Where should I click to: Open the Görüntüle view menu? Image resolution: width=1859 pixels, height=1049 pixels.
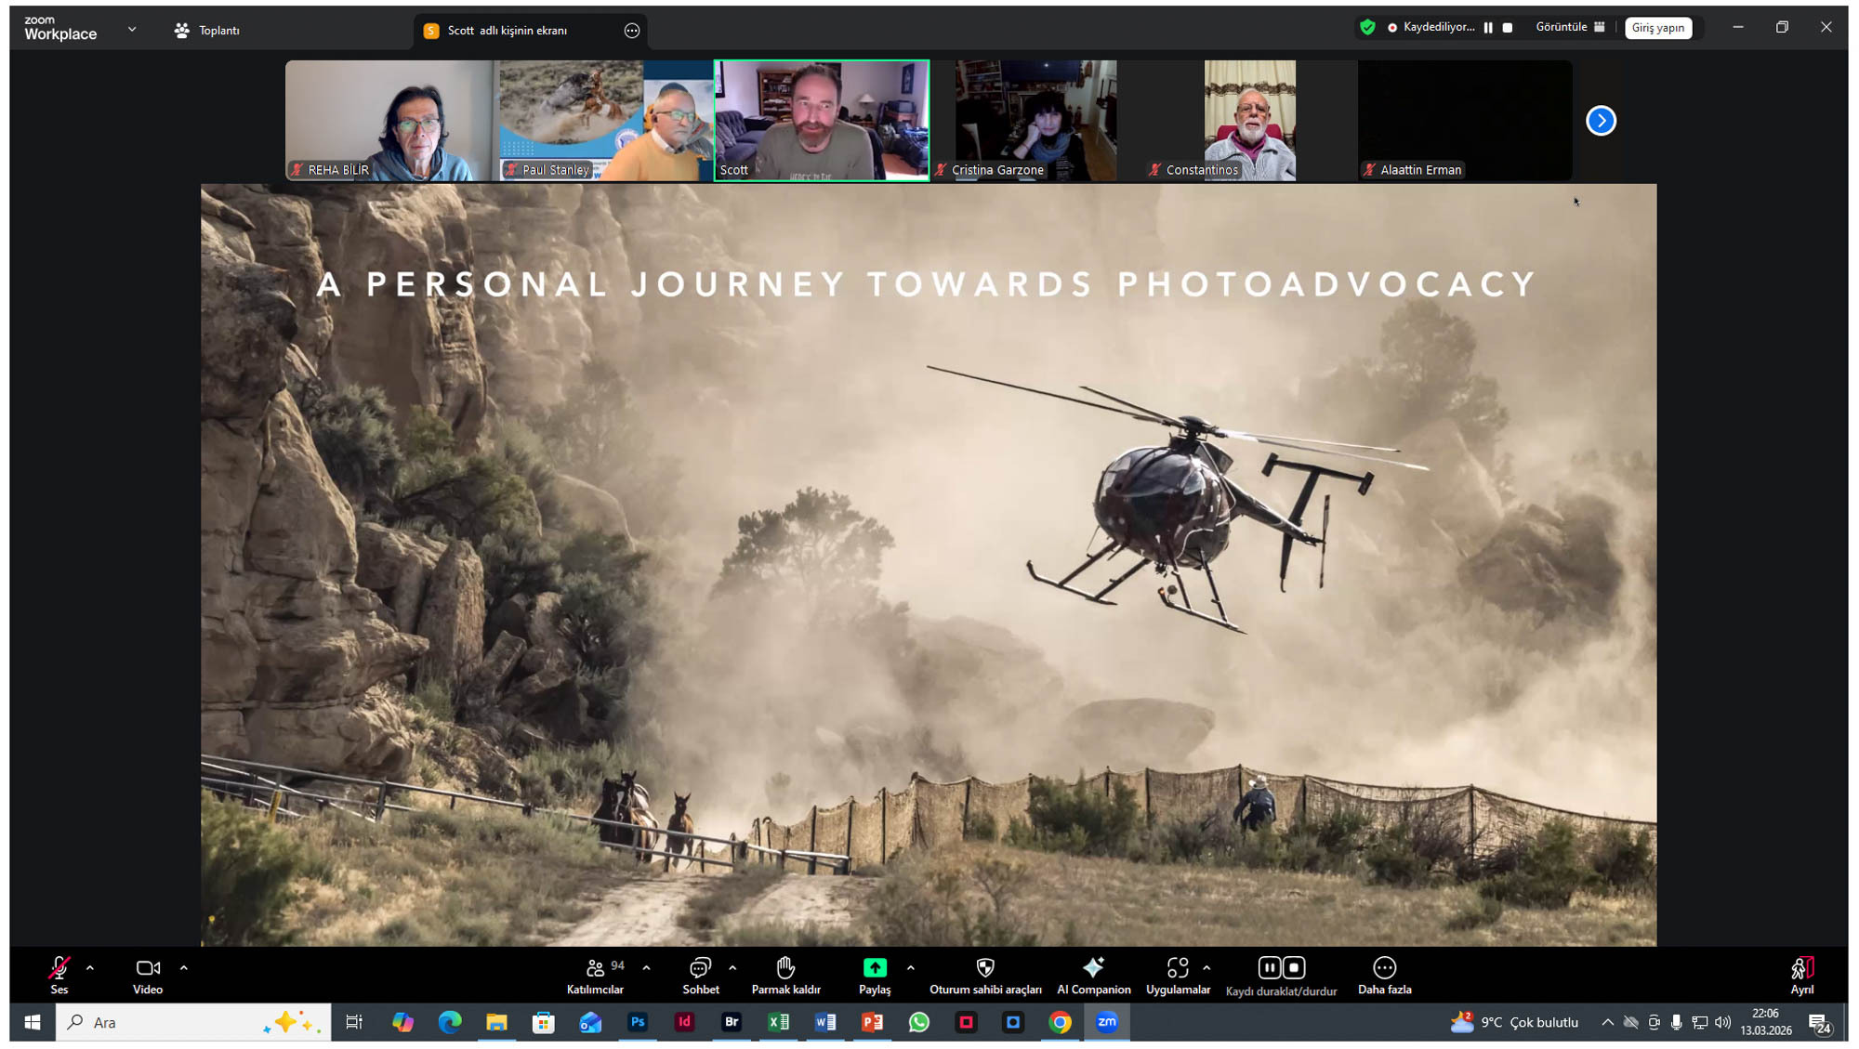tap(1569, 28)
